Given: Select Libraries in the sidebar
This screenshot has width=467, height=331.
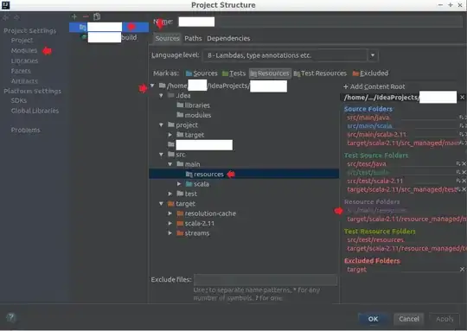Looking at the screenshot, I should point(24,60).
